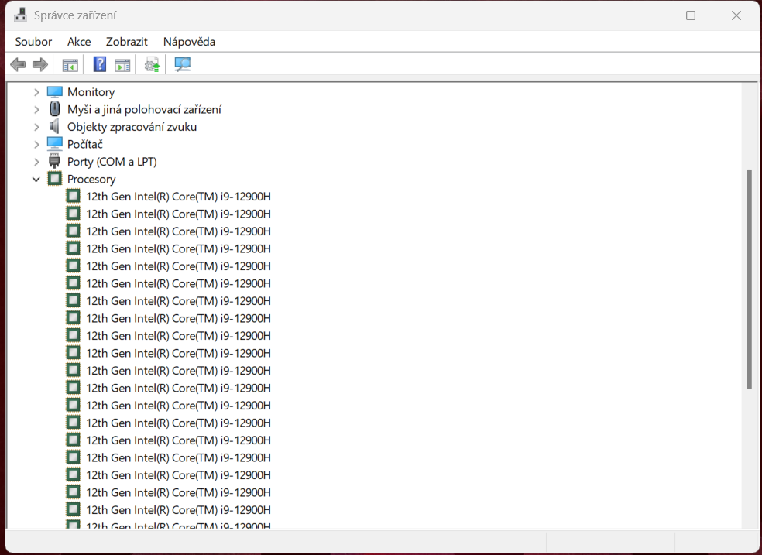Viewport: 762px width, 555px height.
Task: Click the vertical scrollbar thumb
Action: click(748, 279)
